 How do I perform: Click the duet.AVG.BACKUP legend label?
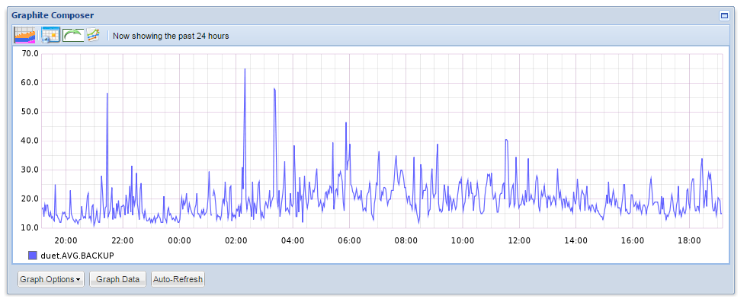(77, 256)
